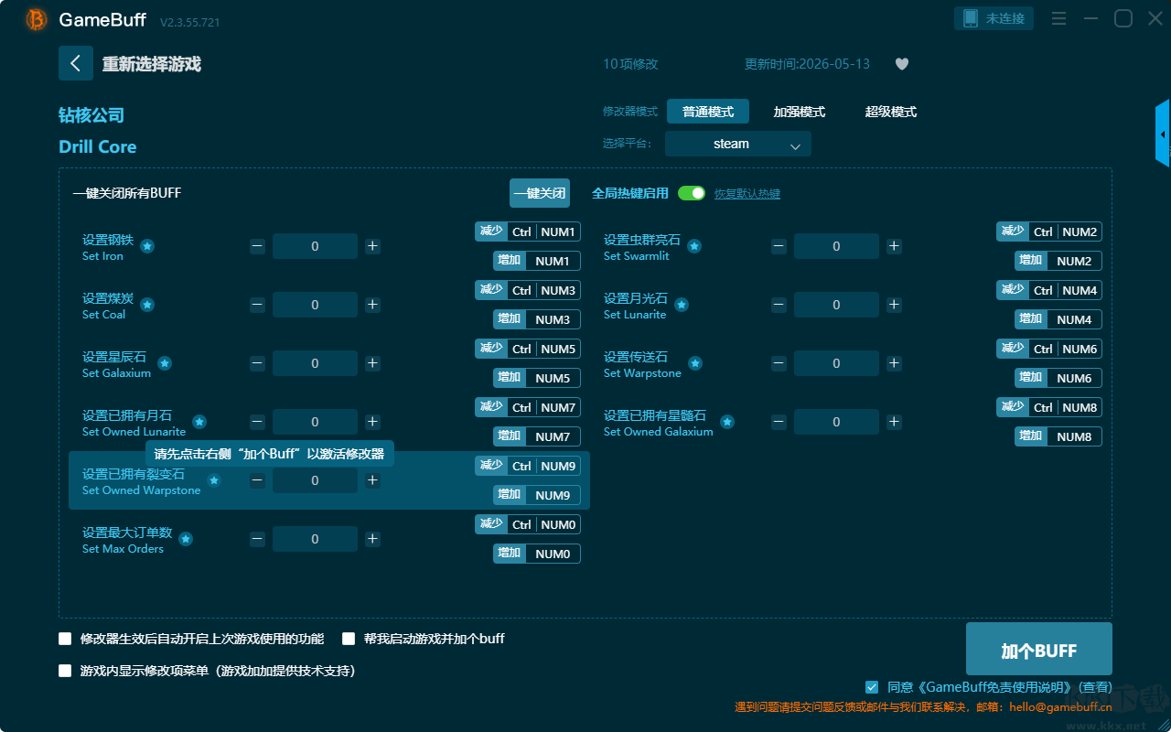Click the phone connection icon in title bar
The height and width of the screenshot is (732, 1171).
tap(969, 18)
